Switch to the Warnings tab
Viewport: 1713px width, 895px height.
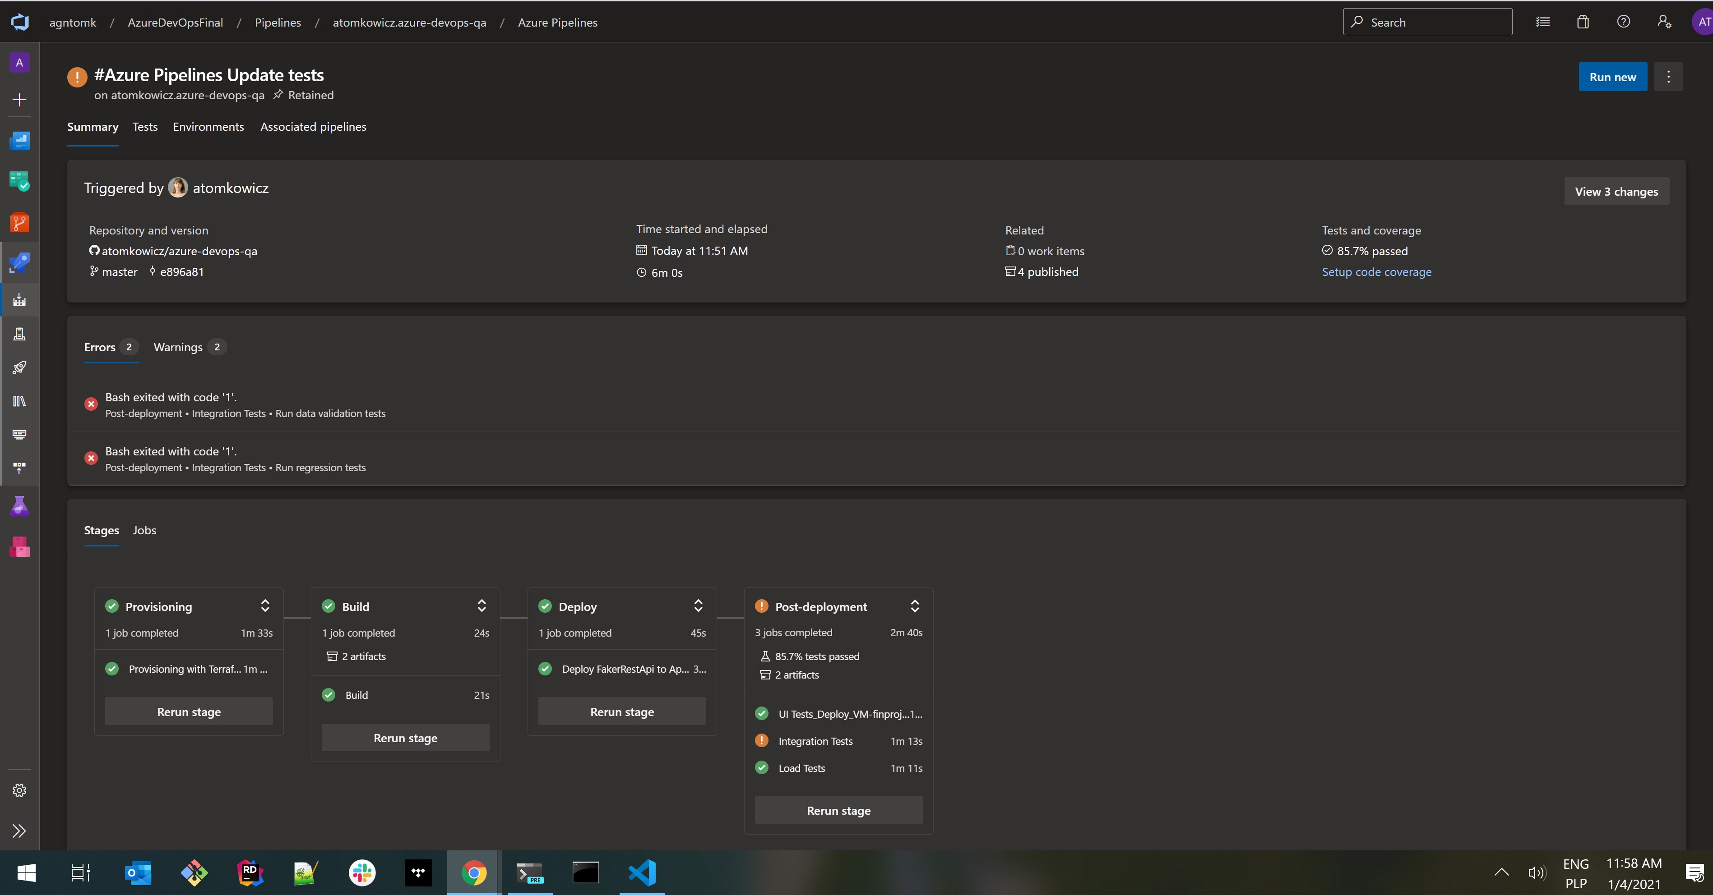[x=178, y=348]
